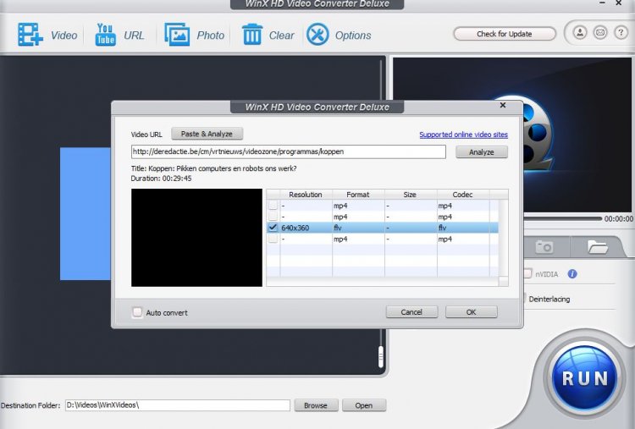The width and height of the screenshot is (635, 429).
Task: Click the Video add icon in toolbar
Action: [30, 35]
